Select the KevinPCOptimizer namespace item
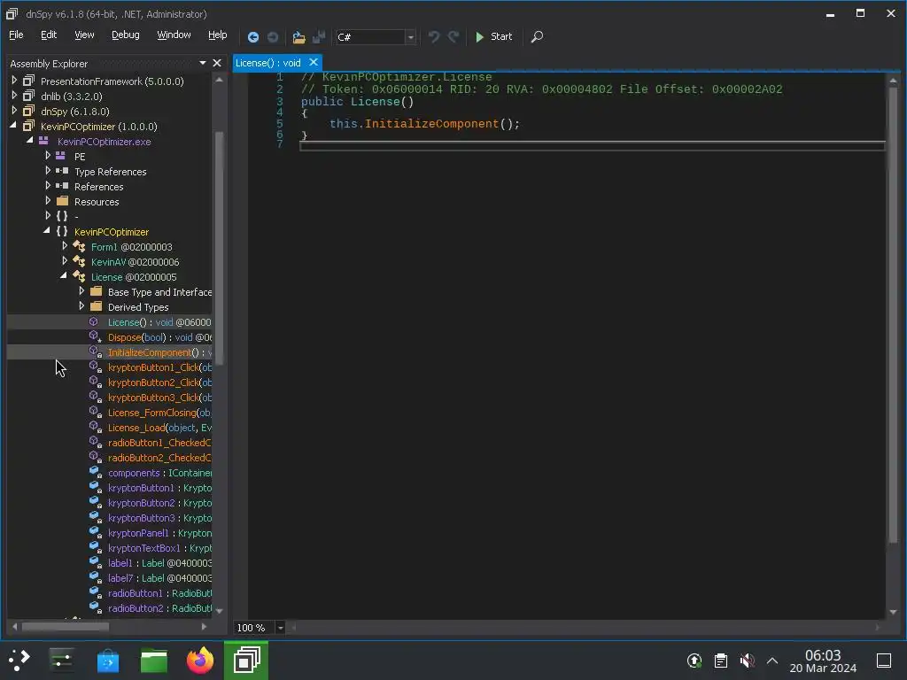 [x=112, y=232]
